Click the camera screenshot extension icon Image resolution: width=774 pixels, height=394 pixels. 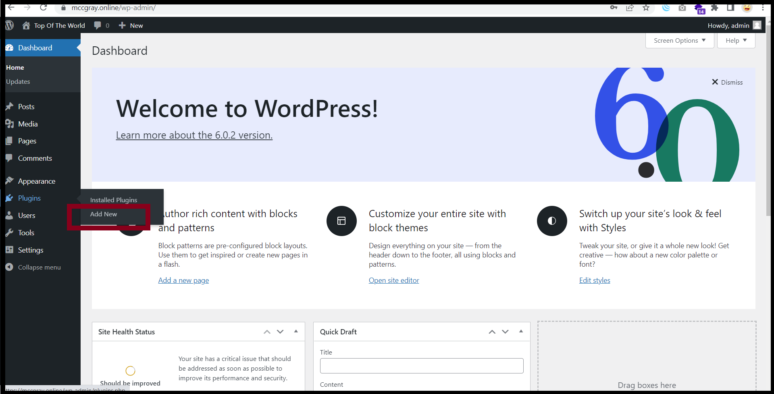tap(682, 8)
